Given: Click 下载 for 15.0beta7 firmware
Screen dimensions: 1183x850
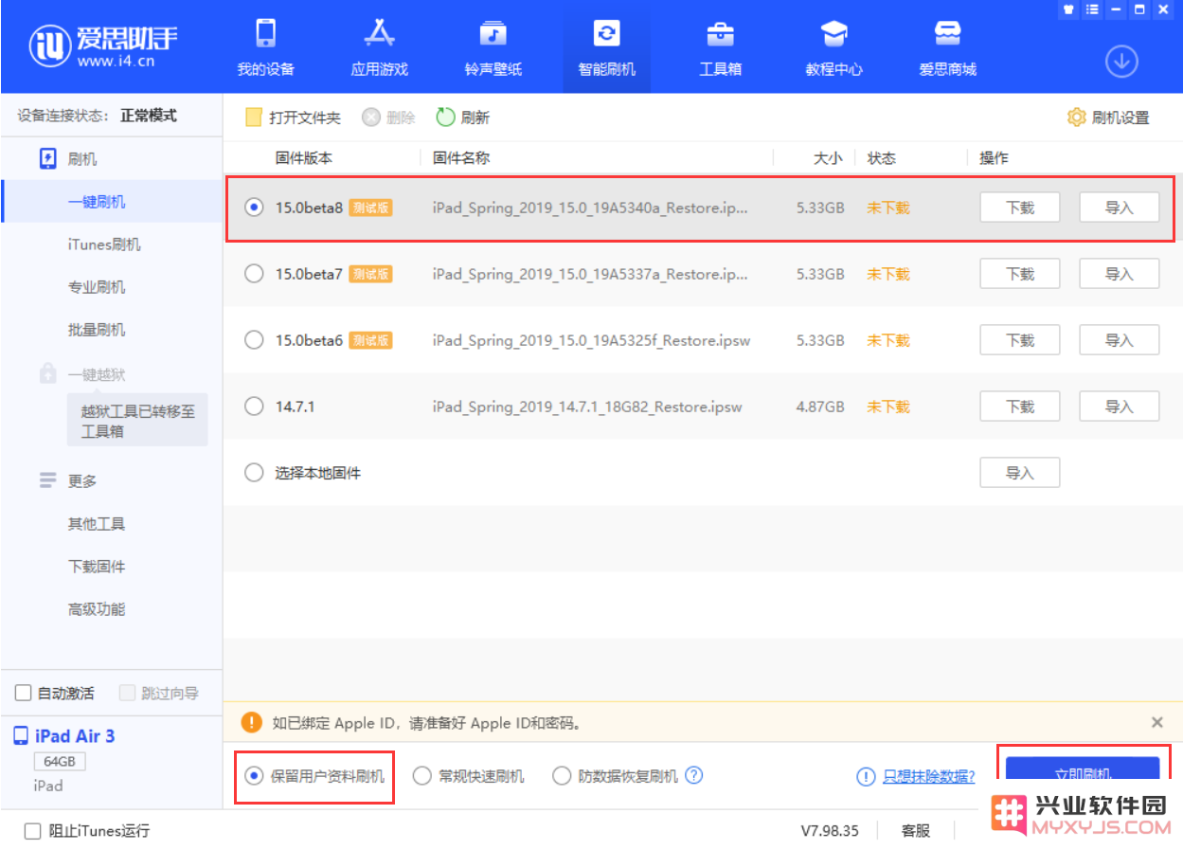Looking at the screenshot, I should (x=1019, y=274).
